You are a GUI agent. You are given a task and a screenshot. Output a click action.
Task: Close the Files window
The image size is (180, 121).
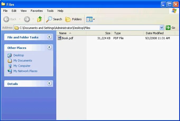176,4
